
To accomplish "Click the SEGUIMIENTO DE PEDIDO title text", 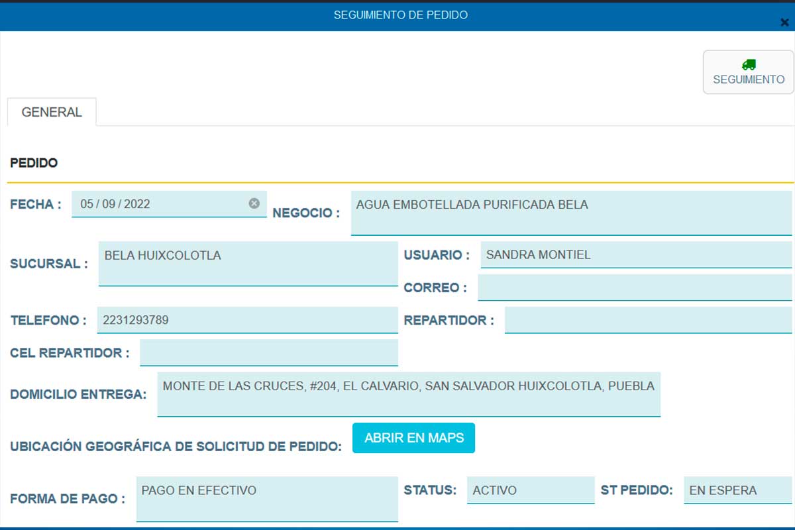I will (401, 15).
